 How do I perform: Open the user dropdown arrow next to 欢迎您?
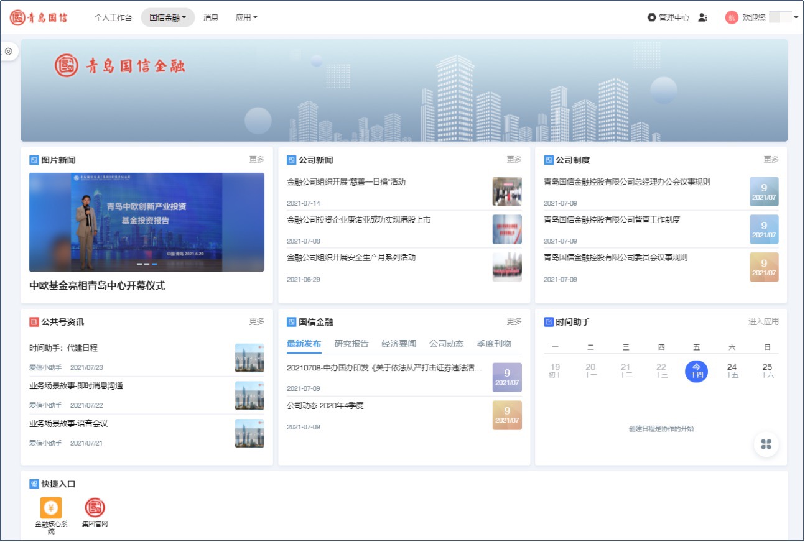[796, 18]
